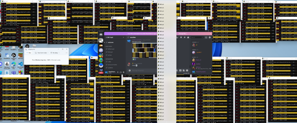Open Discord user settings gear
Image resolution: width=297 pixels, height=123 pixels.
click(x=123, y=72)
